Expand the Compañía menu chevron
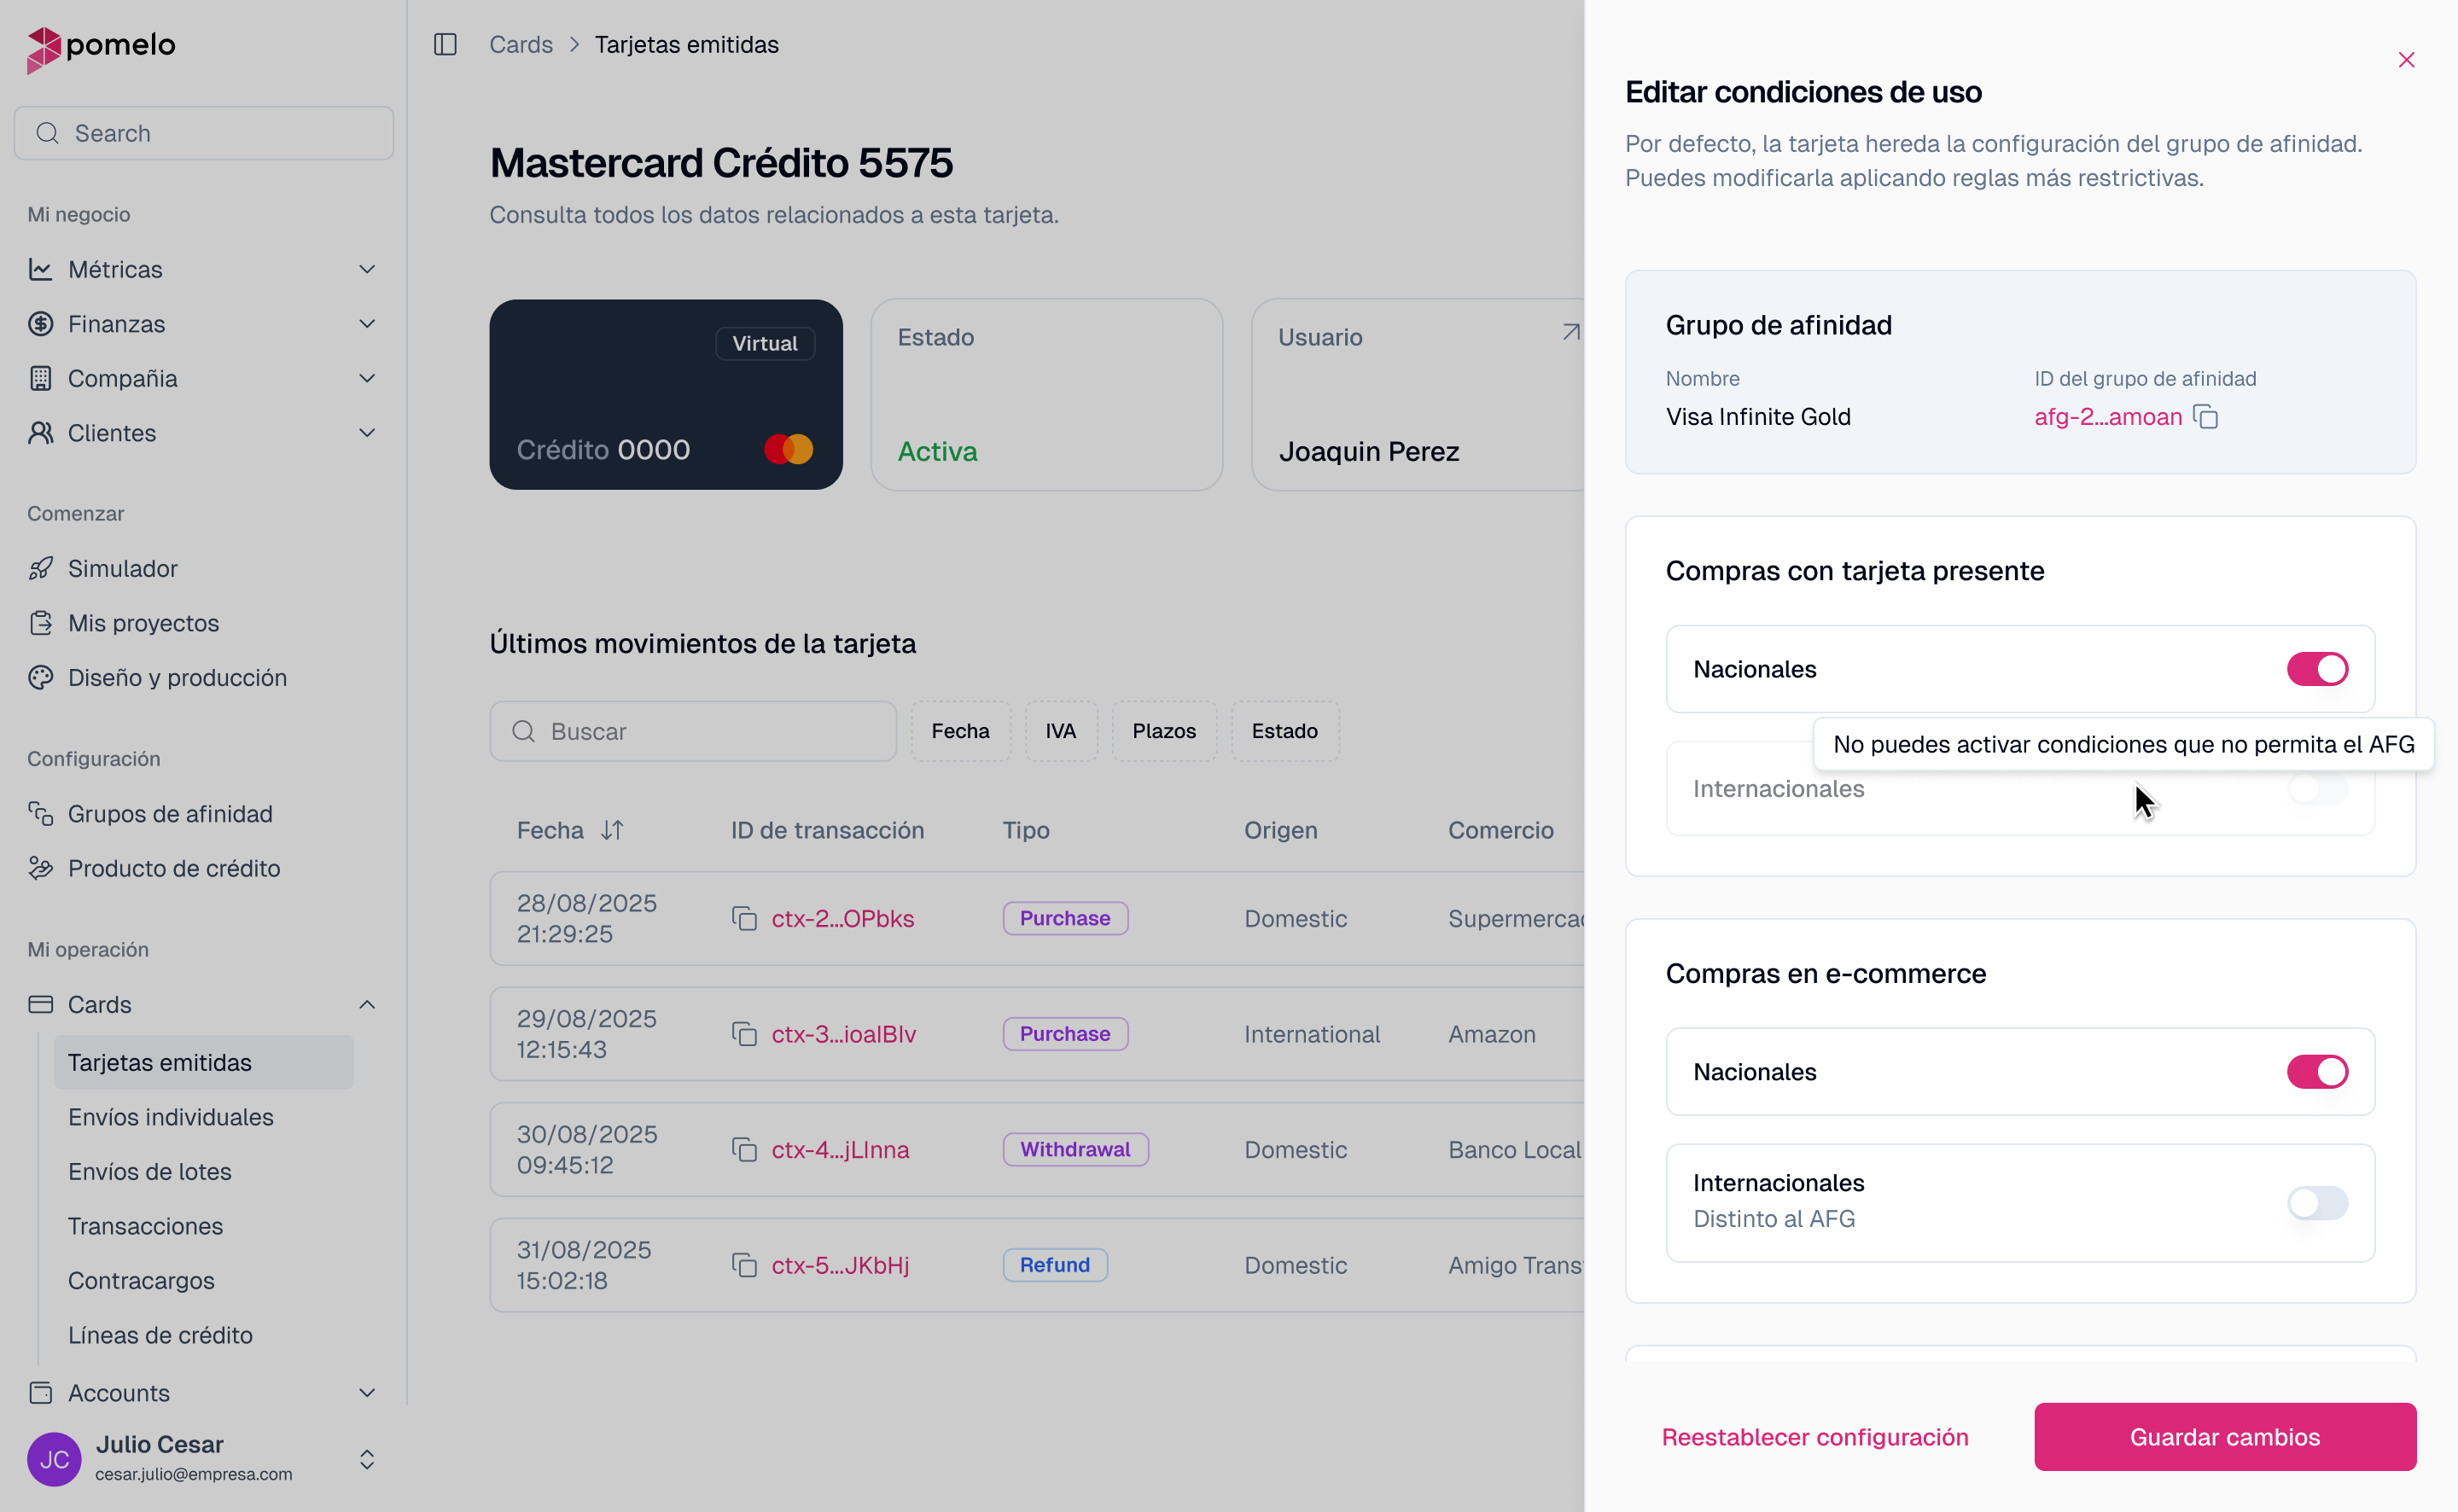The width and height of the screenshot is (2458, 1512). (367, 378)
